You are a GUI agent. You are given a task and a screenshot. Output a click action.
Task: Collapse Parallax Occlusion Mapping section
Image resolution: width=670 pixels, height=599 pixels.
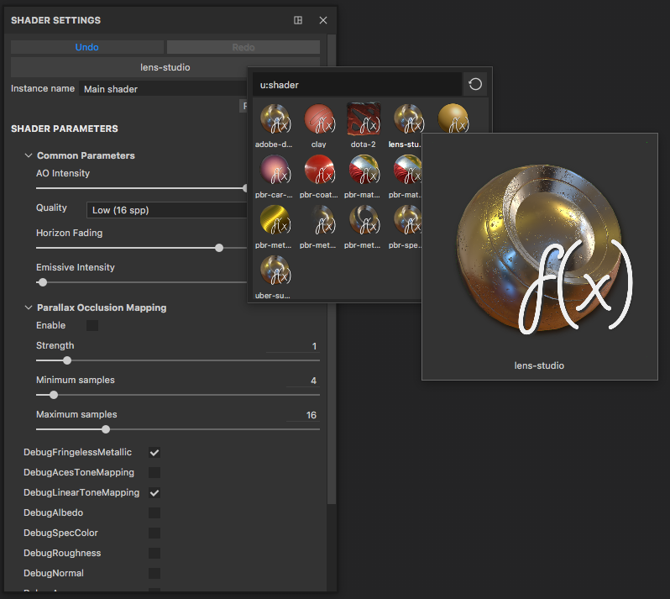29,307
